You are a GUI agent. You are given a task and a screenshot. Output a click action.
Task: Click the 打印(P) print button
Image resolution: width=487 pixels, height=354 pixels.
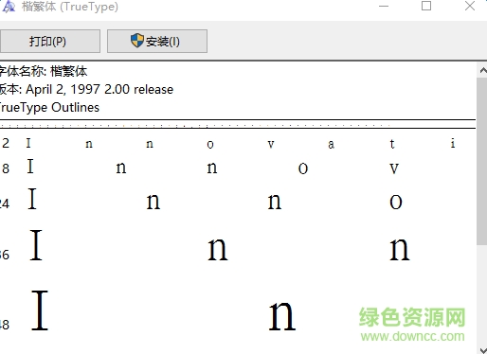click(49, 41)
